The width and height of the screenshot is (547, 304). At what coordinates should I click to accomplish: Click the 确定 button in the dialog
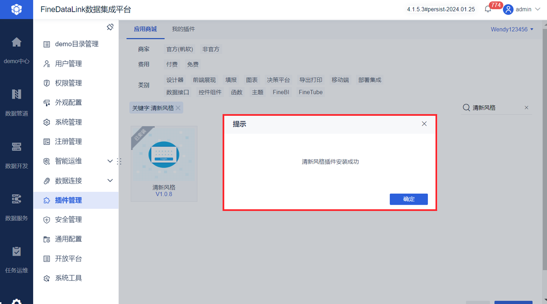point(409,199)
